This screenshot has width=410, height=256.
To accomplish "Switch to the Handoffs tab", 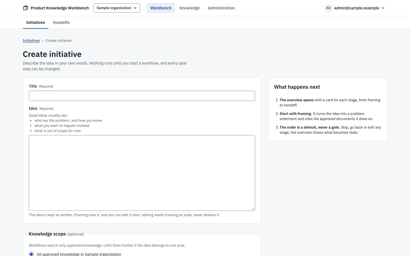I will pyautogui.click(x=61, y=22).
